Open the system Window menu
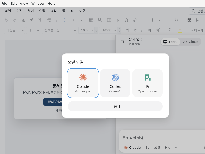The image size is (205, 154). coord(38,3)
